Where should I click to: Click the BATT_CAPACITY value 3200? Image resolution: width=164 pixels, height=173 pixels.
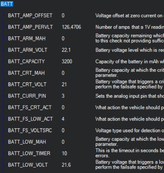pyautogui.click(x=67, y=61)
